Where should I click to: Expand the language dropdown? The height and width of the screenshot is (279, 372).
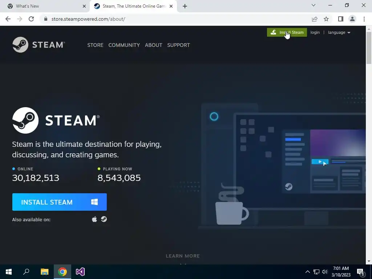[339, 32]
